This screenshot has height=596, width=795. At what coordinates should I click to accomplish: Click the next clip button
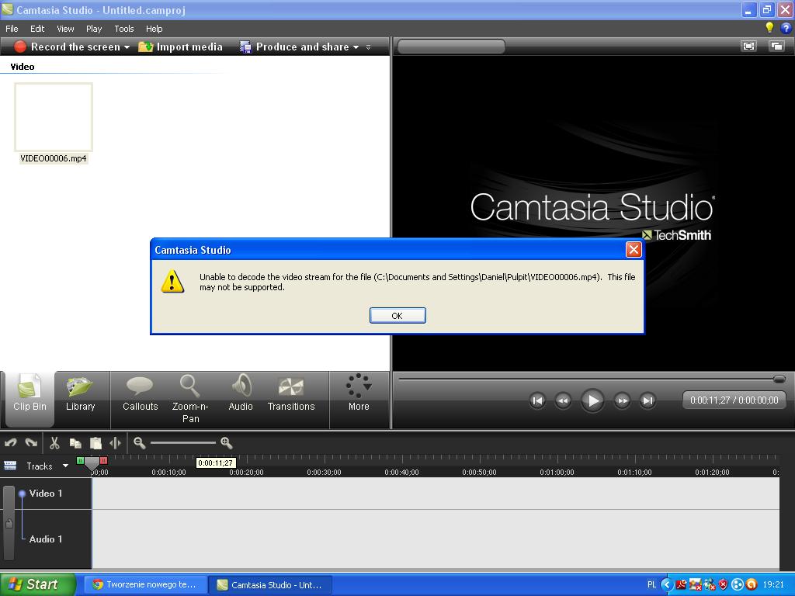coord(647,400)
